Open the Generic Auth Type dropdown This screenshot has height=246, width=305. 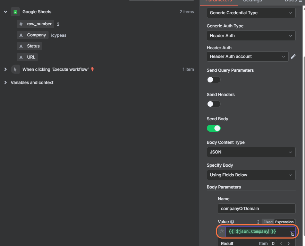pyautogui.click(x=251, y=36)
